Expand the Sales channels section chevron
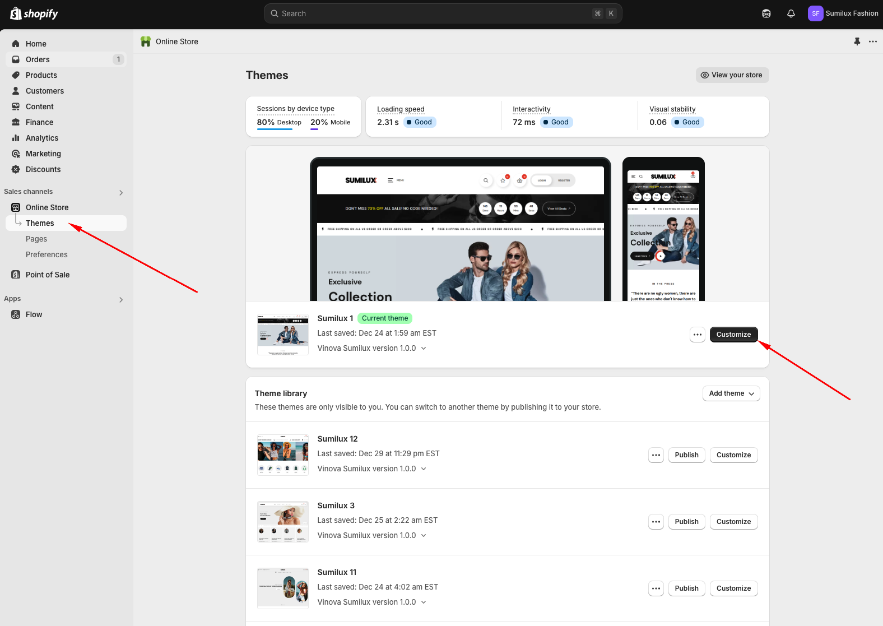The height and width of the screenshot is (626, 883). [121, 192]
